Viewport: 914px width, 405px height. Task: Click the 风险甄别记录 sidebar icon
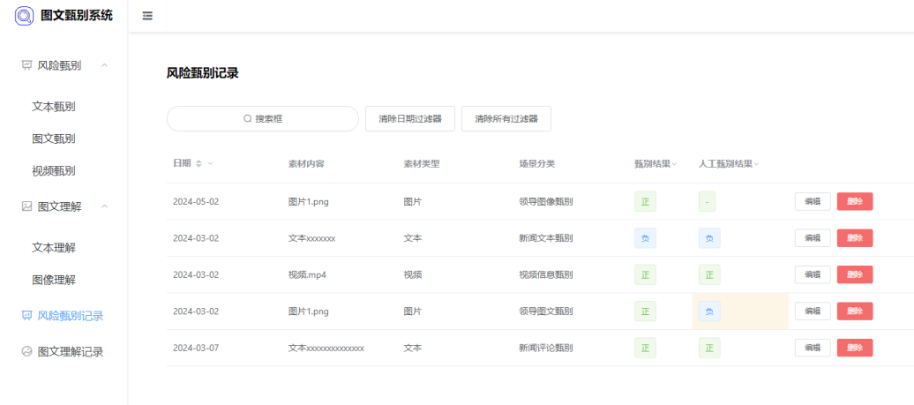click(26, 316)
